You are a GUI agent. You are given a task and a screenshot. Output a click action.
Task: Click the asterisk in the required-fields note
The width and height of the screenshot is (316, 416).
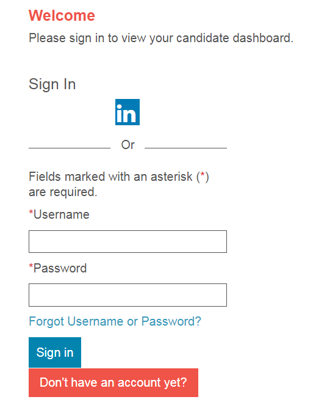[203, 175]
